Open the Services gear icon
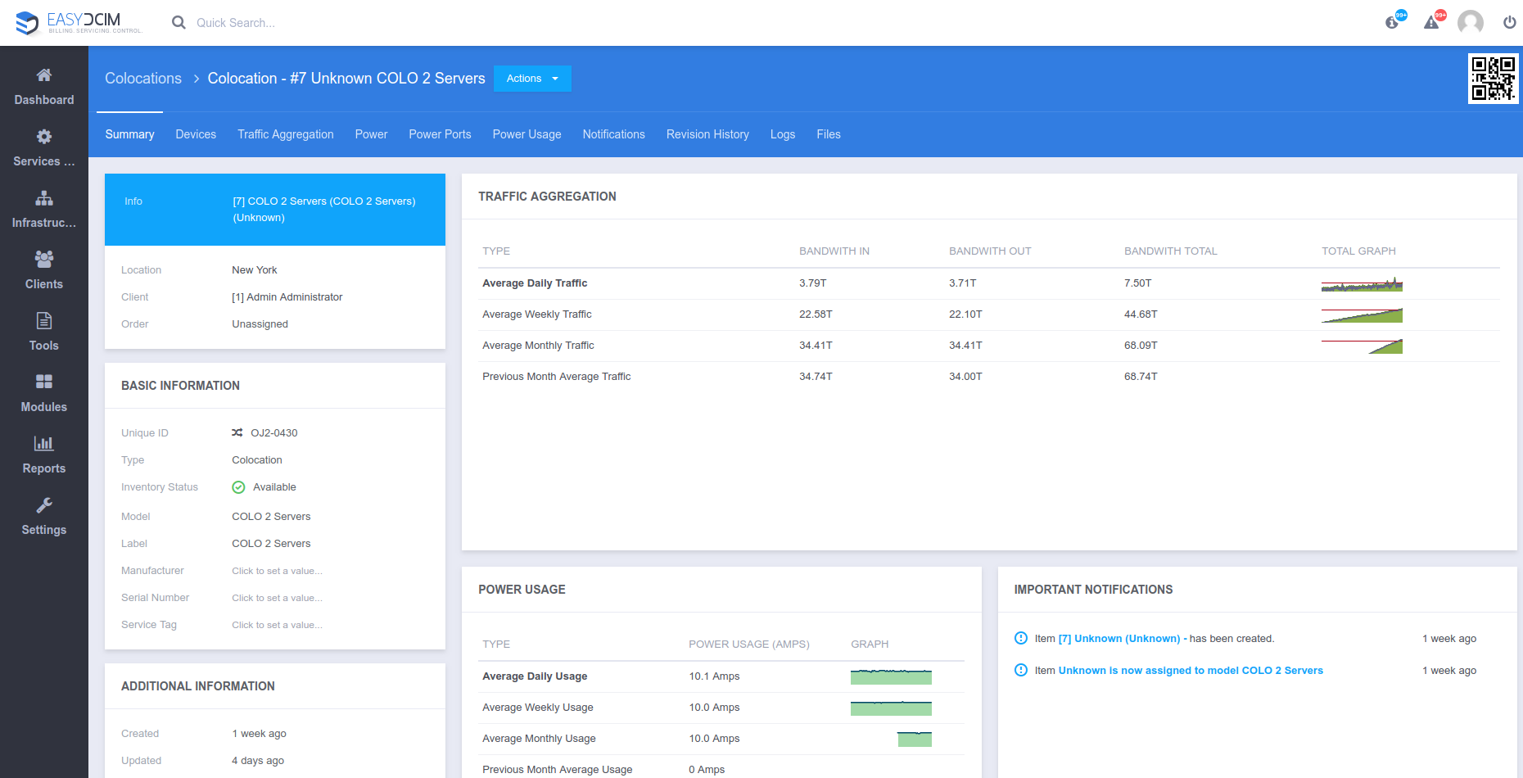1523x778 pixels. coord(44,137)
